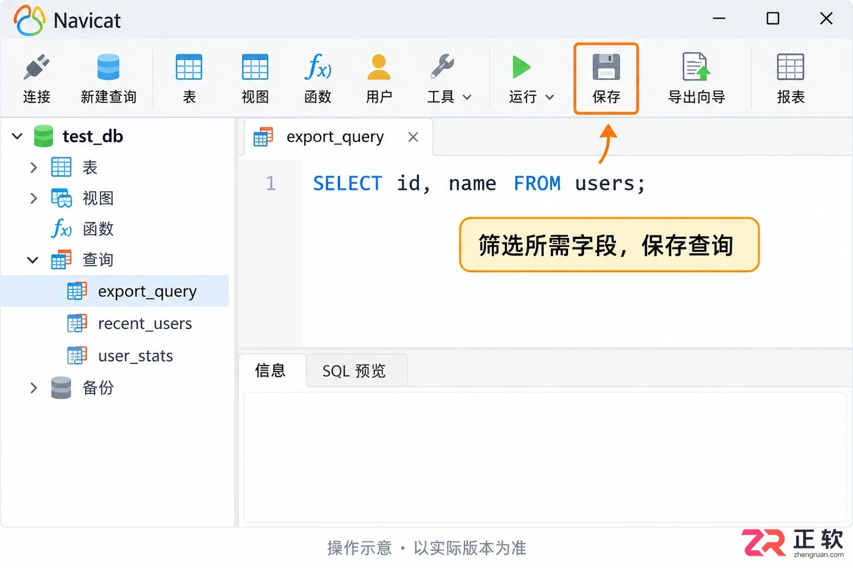Click the 连接 plug icon

pyautogui.click(x=36, y=67)
